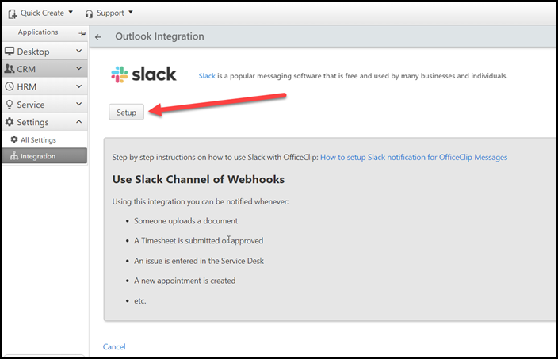Image resolution: width=558 pixels, height=359 pixels.
Task: Click the Desktop monitor icon
Action: (x=10, y=52)
